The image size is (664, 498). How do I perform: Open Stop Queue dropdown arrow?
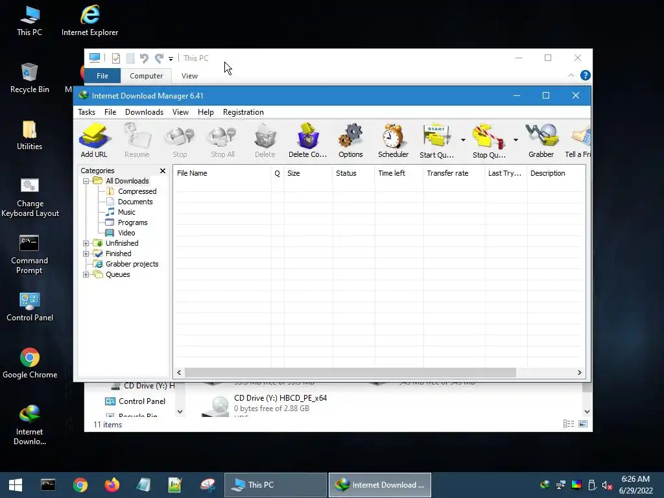click(516, 140)
